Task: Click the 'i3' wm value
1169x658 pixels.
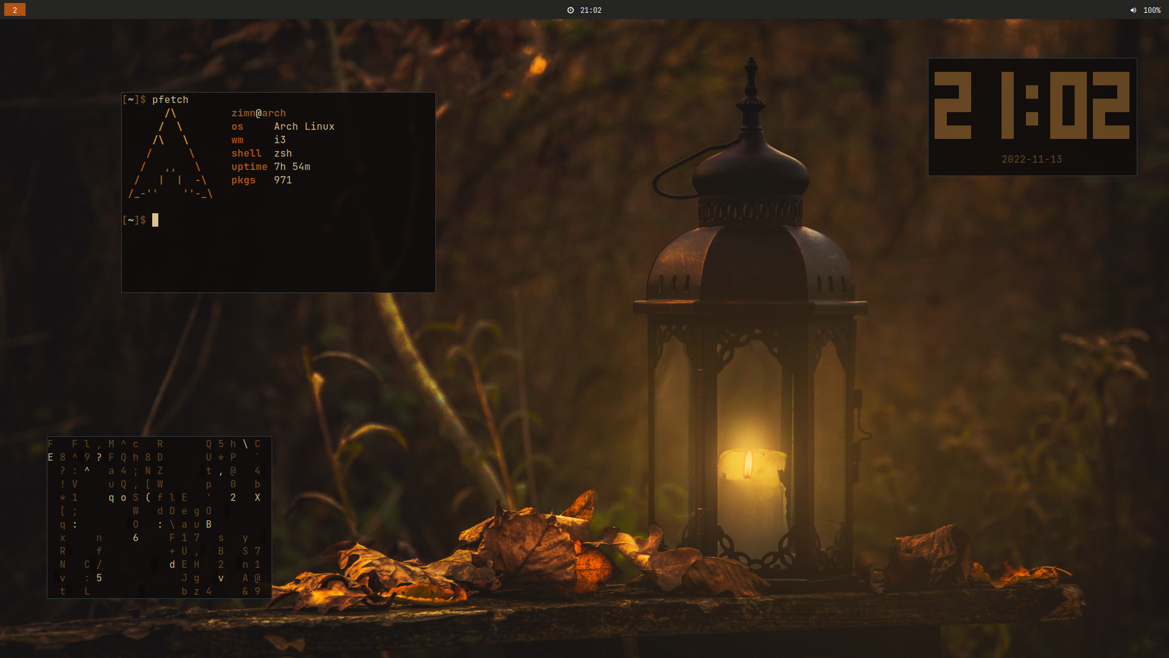Action: [279, 140]
